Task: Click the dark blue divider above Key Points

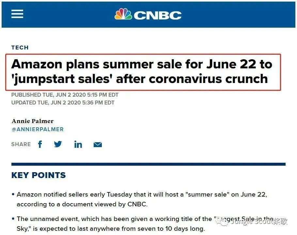Action: tap(148, 164)
